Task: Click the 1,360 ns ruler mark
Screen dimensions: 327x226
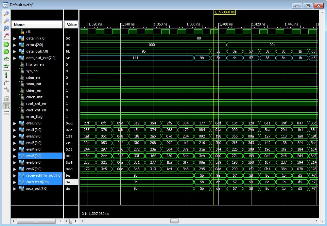Action: (x=160, y=24)
